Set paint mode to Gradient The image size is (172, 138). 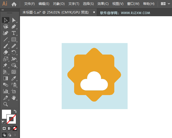9,128
